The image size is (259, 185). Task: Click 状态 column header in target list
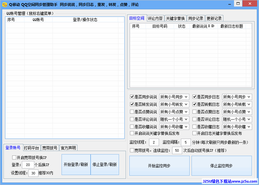pos(182,26)
